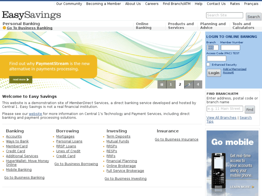Click the Search button in the header
This screenshot has height=196, width=262.
pyautogui.click(x=253, y=17)
